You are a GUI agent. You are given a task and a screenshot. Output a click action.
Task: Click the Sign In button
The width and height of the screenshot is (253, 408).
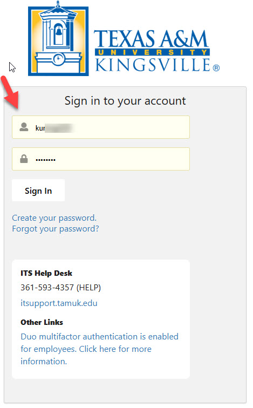point(38,191)
